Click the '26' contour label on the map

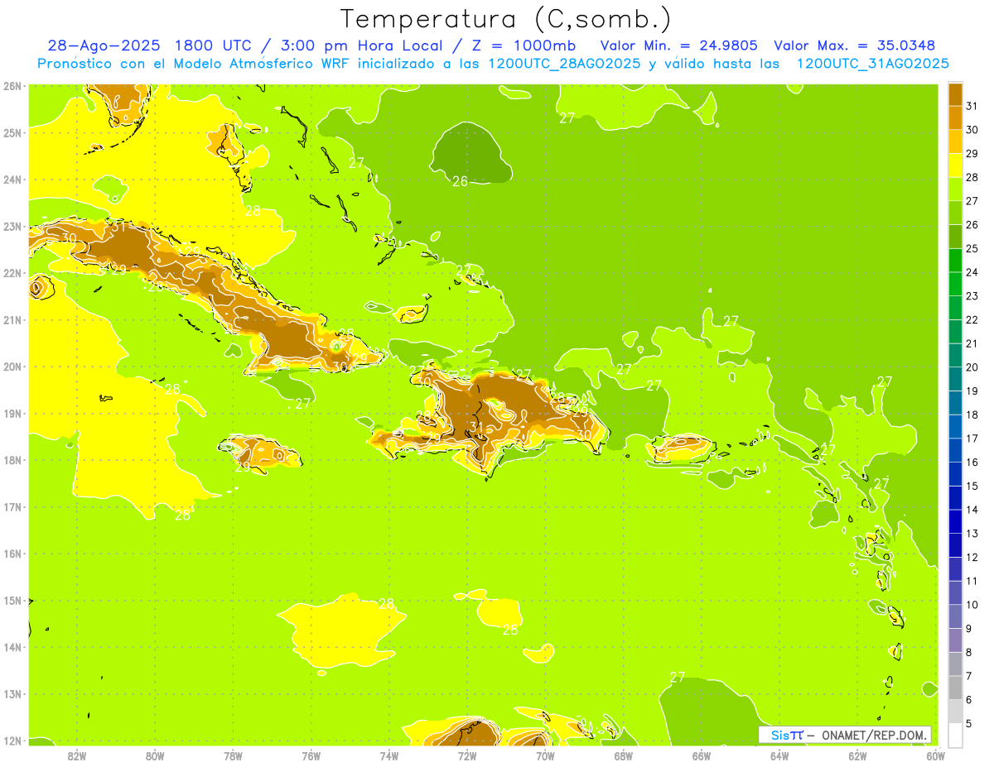(x=461, y=181)
